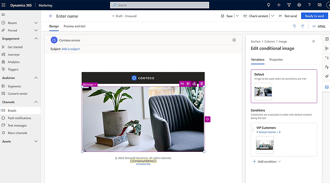Click in the Search box

point(159,5)
